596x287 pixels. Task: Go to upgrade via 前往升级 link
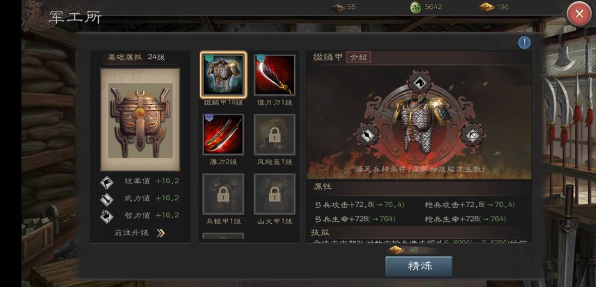click(x=131, y=233)
